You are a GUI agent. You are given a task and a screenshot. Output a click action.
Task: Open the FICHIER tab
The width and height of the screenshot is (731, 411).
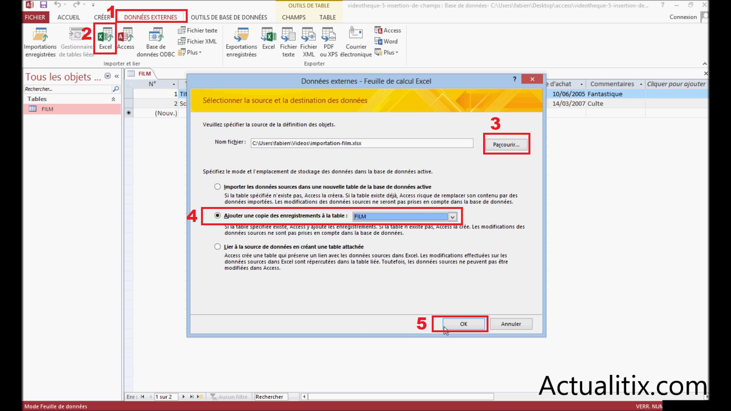click(35, 17)
